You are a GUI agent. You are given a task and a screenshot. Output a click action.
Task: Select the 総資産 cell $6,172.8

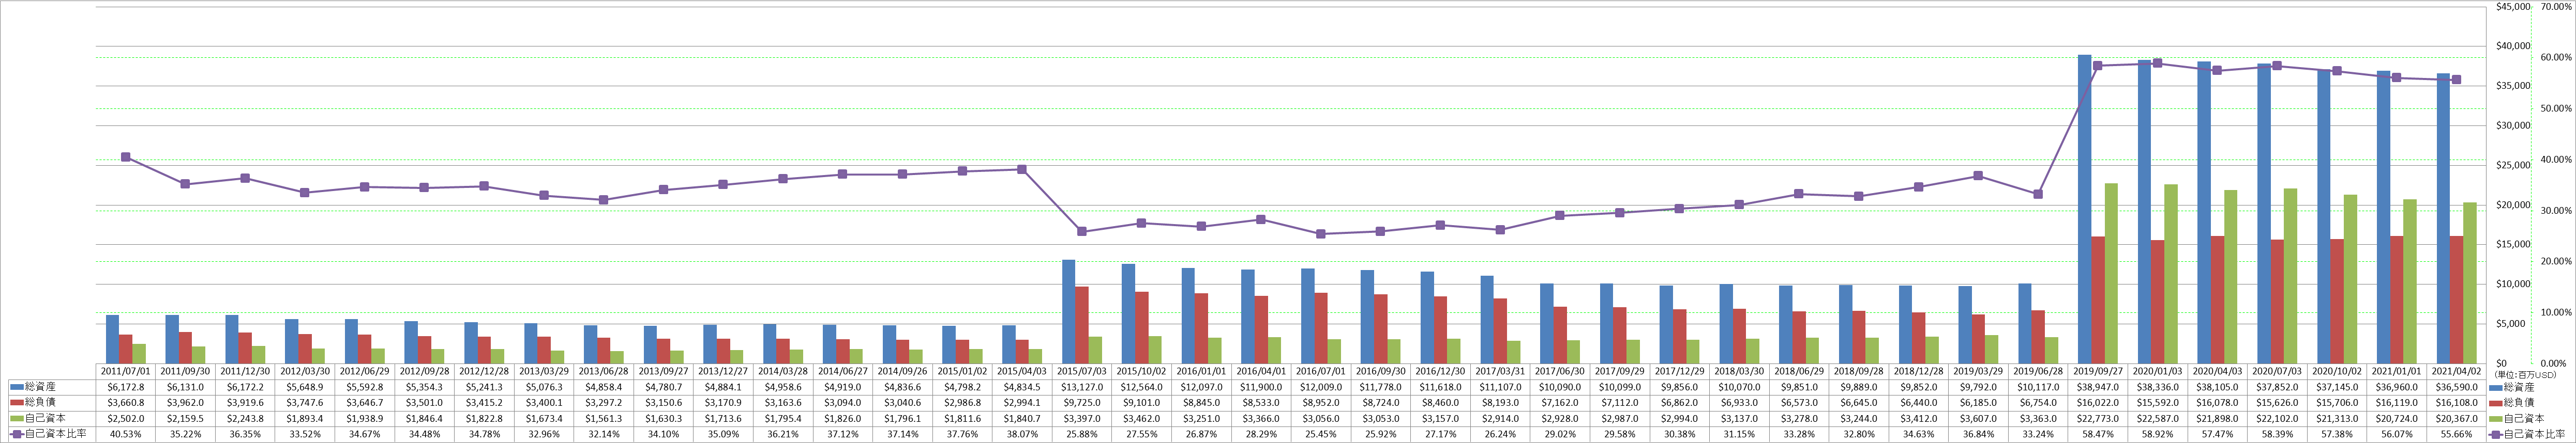point(125,386)
